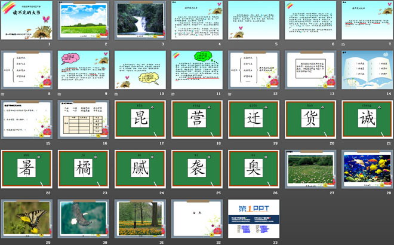Click animation star icon under slide 10
The width and height of the screenshot is (394, 245).
coord(116,94)
